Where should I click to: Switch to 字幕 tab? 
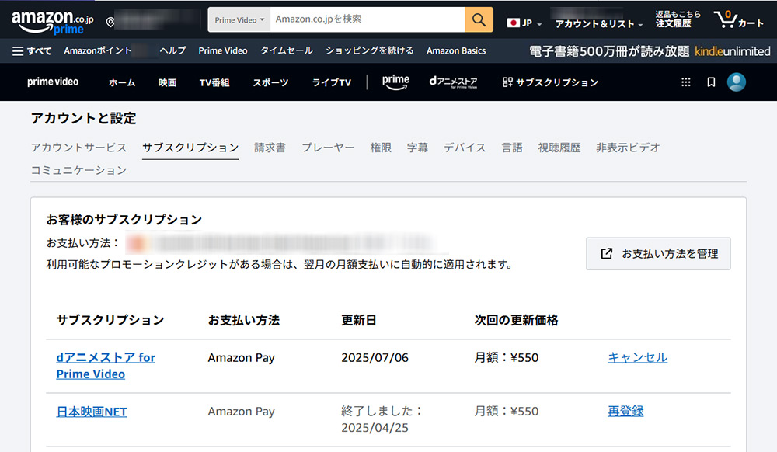(x=418, y=148)
